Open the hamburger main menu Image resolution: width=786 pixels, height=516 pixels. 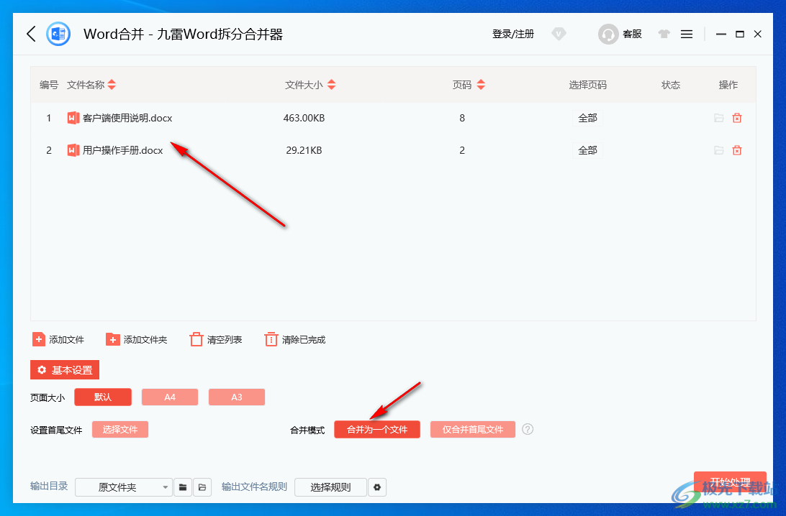pyautogui.click(x=686, y=34)
